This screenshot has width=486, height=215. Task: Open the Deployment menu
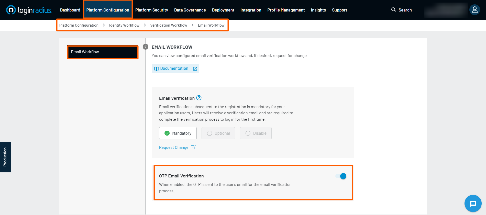[x=223, y=10]
